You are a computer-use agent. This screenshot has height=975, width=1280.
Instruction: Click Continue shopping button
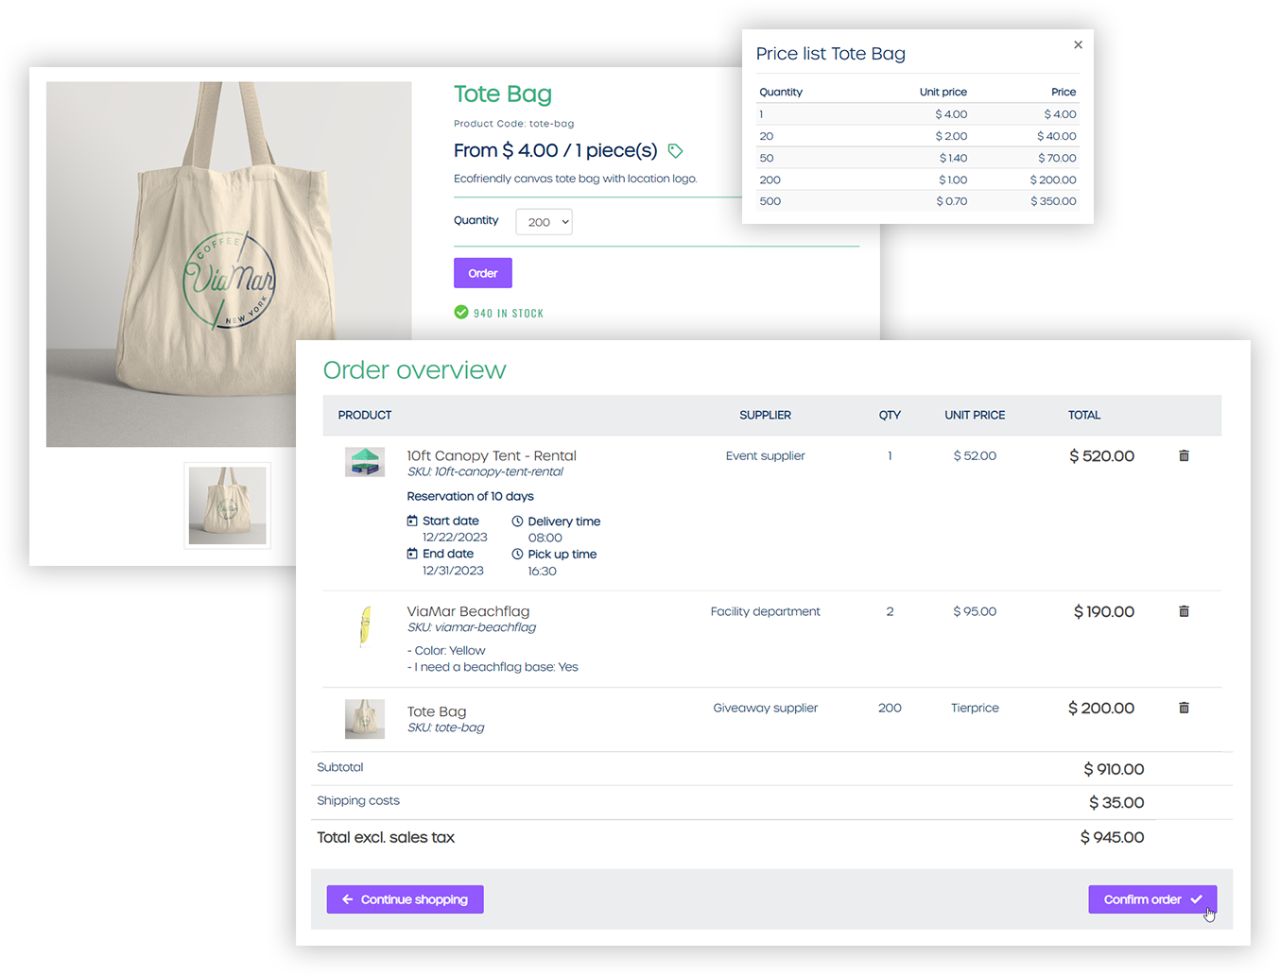[406, 899]
